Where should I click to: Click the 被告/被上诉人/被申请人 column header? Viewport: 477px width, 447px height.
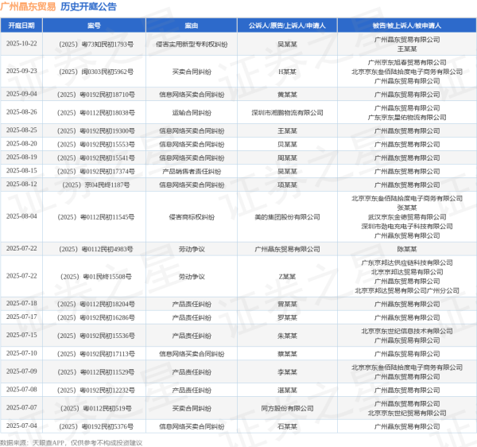[x=407, y=25]
